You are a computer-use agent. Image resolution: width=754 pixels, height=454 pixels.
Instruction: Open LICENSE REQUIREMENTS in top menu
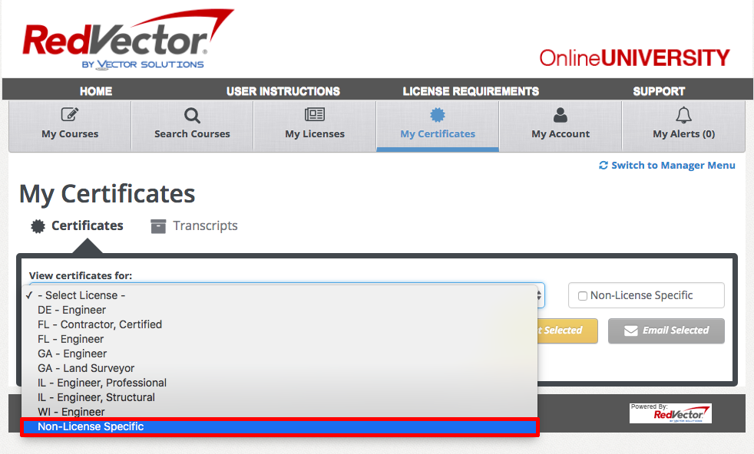pos(471,91)
